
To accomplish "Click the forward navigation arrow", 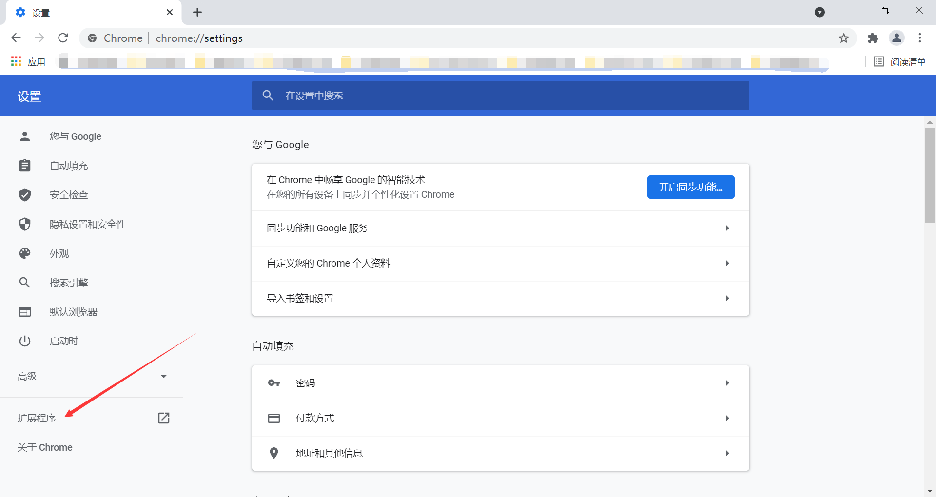I will pos(39,38).
